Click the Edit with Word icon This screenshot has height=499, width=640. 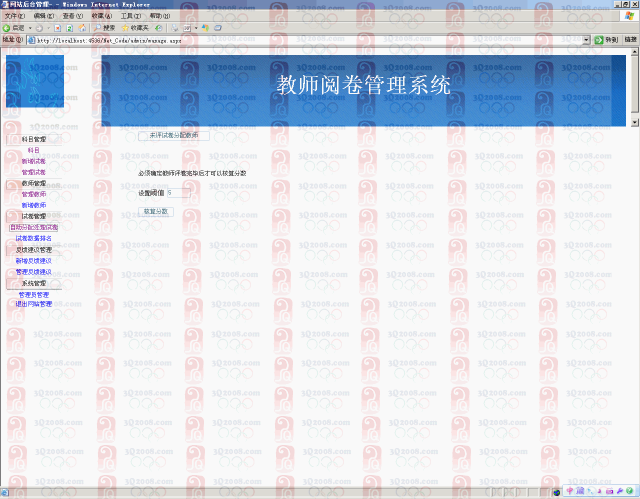pyautogui.click(x=187, y=28)
